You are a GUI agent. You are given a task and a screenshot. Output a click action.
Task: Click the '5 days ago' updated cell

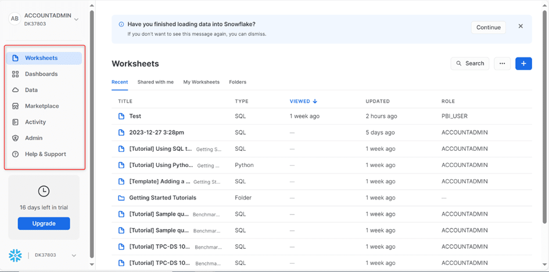tap(380, 132)
